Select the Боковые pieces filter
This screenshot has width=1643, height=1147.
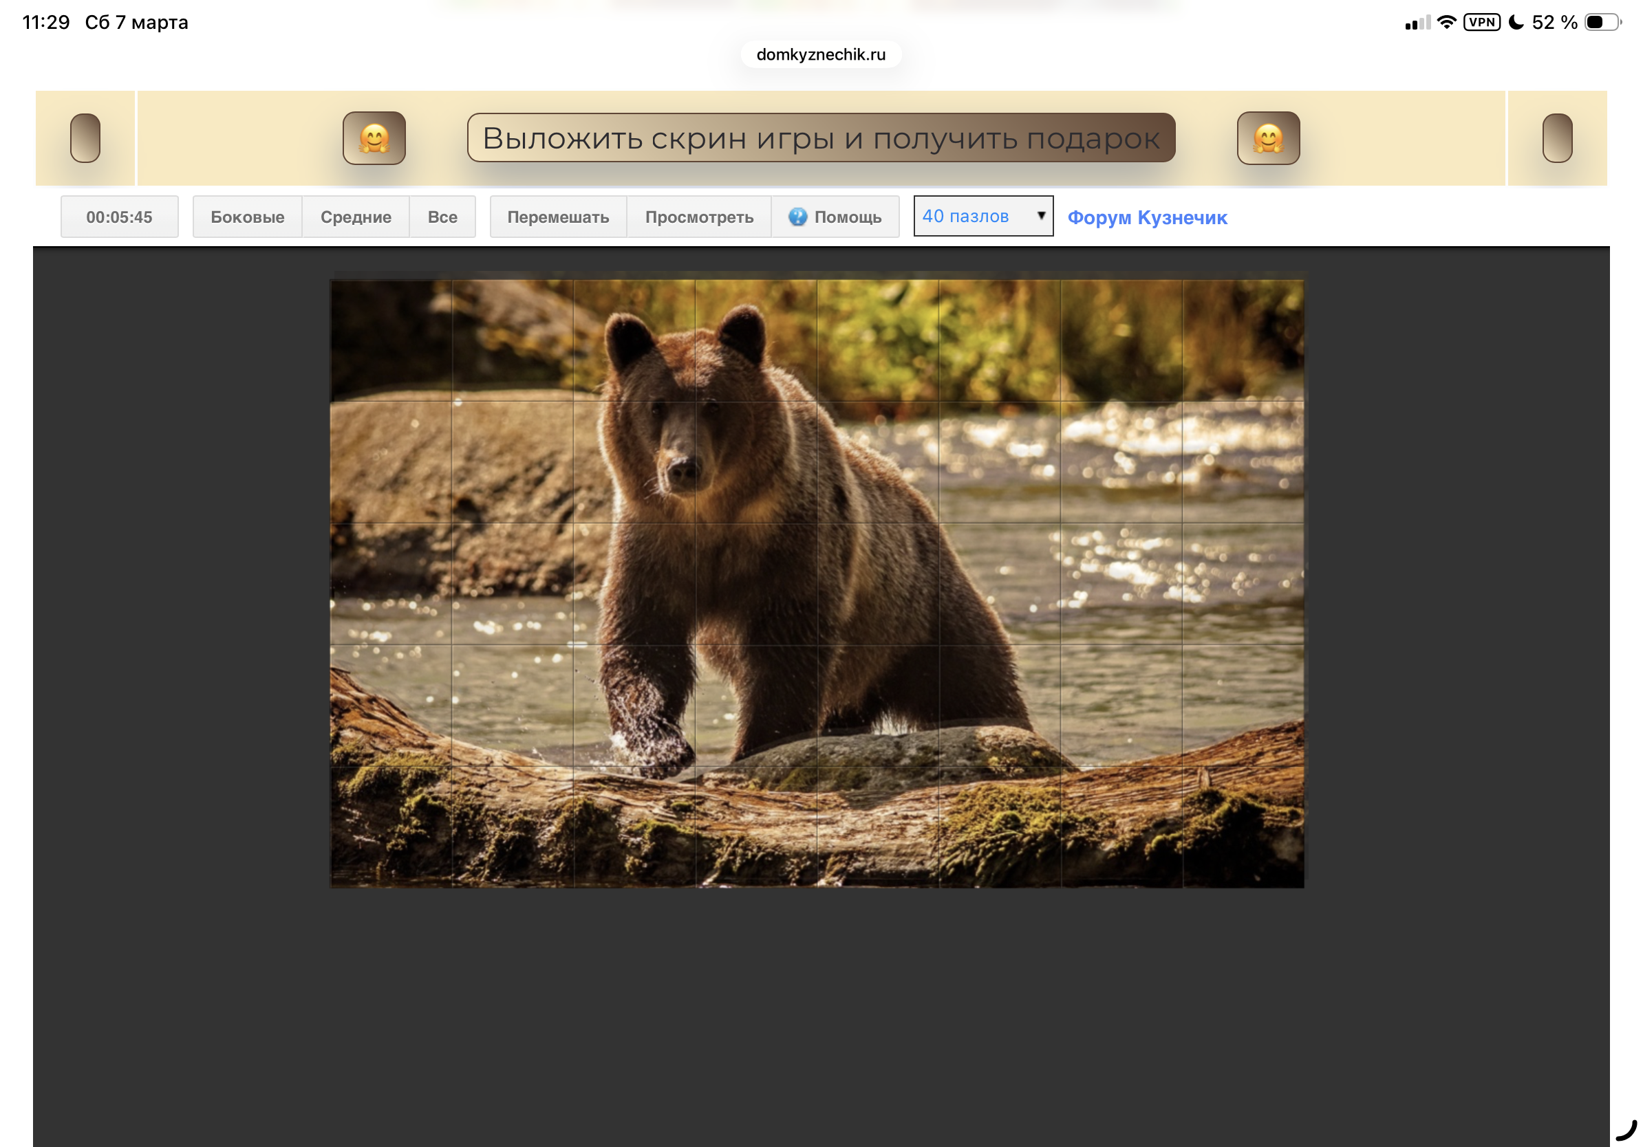tap(248, 217)
